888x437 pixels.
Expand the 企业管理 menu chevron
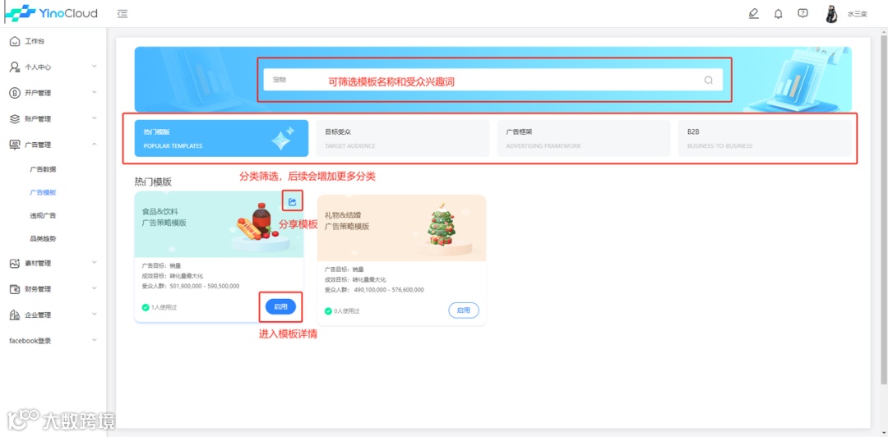coord(94,314)
